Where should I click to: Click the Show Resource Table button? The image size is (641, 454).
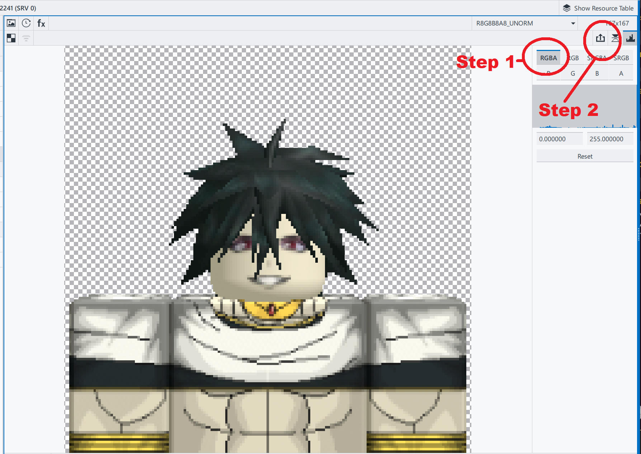pyautogui.click(x=599, y=8)
